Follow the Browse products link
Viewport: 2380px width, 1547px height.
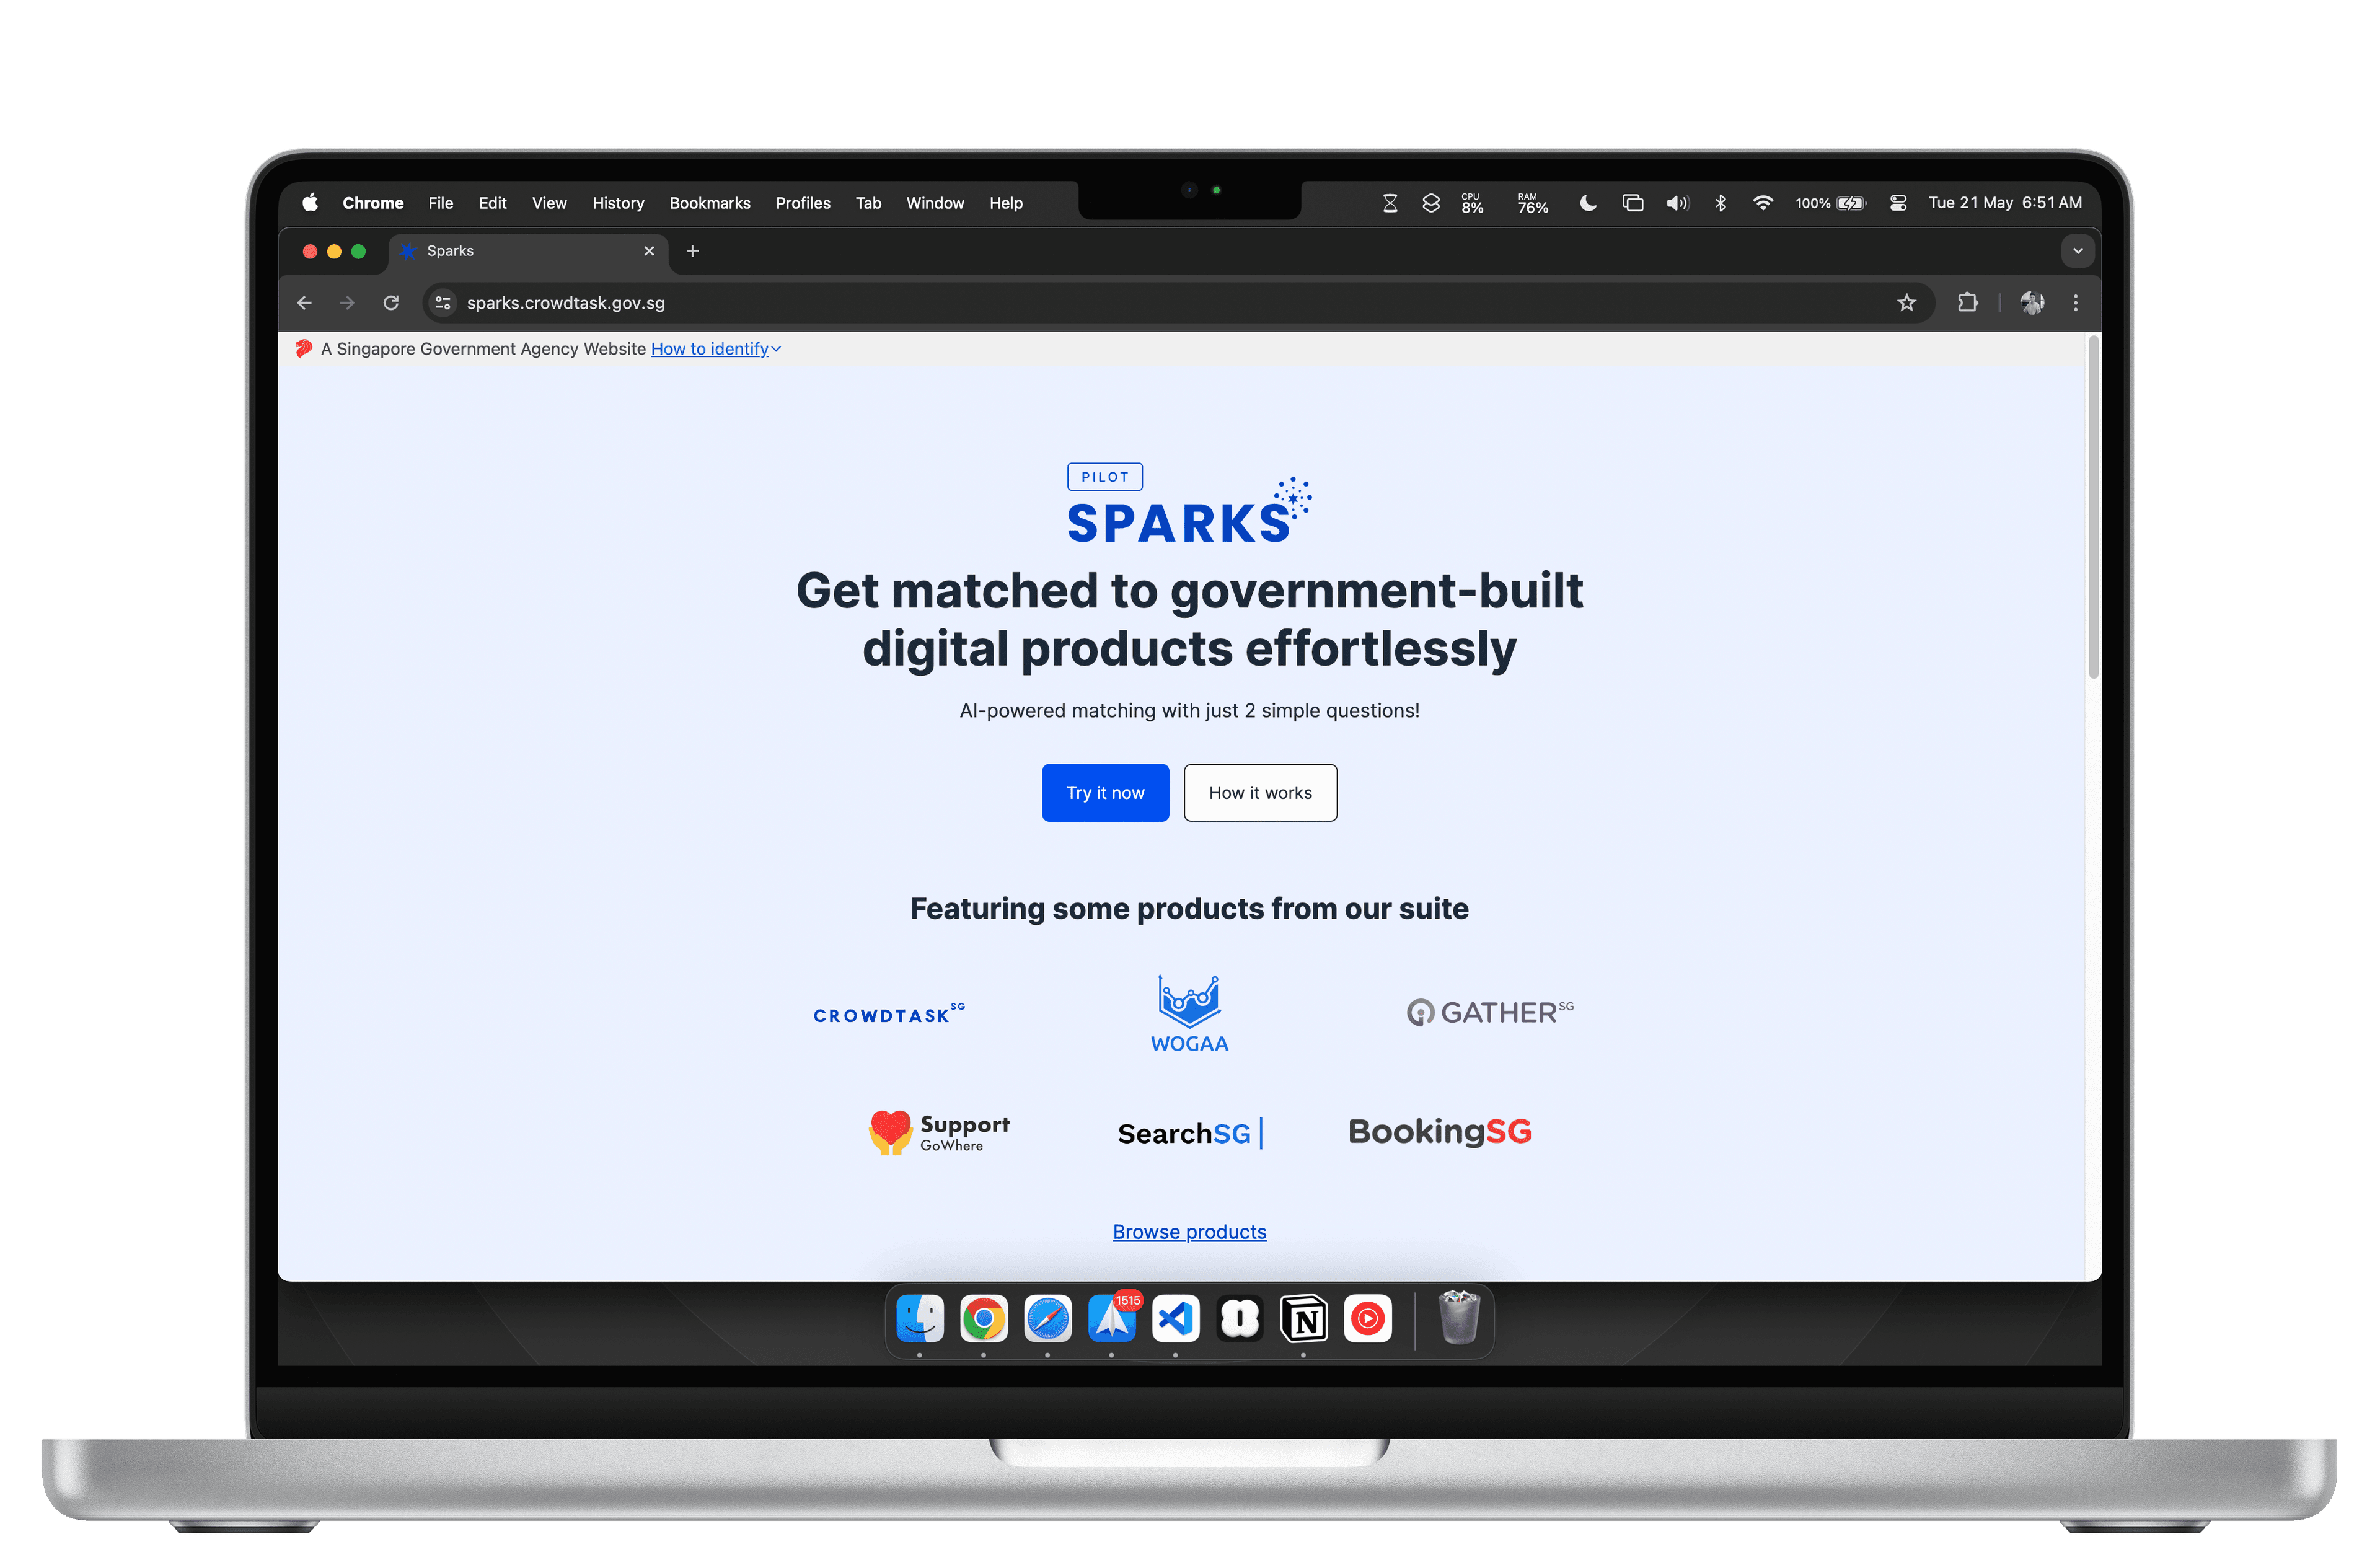click(x=1189, y=1232)
